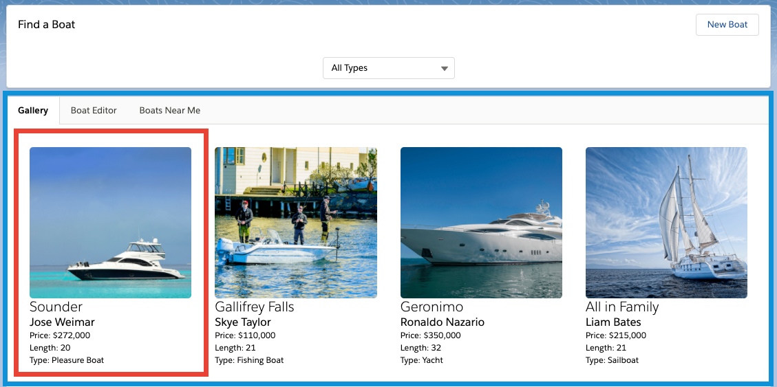Click owner name Ronaldo Nazario
The height and width of the screenshot is (387, 777).
tap(443, 322)
